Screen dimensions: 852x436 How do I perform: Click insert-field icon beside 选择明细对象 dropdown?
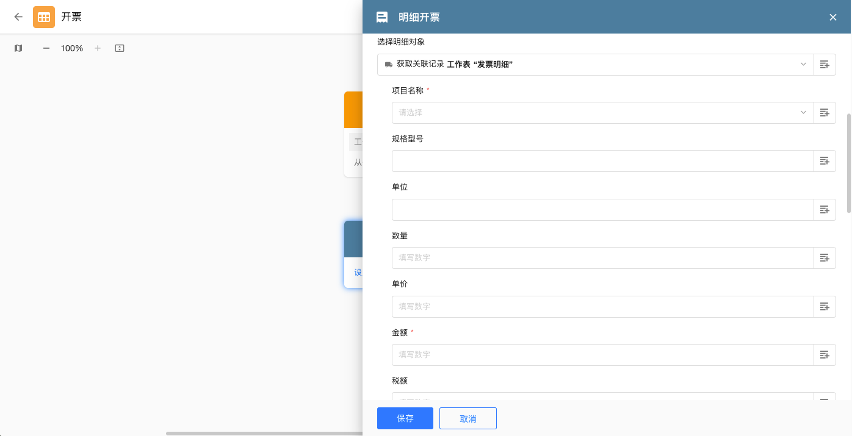coord(825,65)
